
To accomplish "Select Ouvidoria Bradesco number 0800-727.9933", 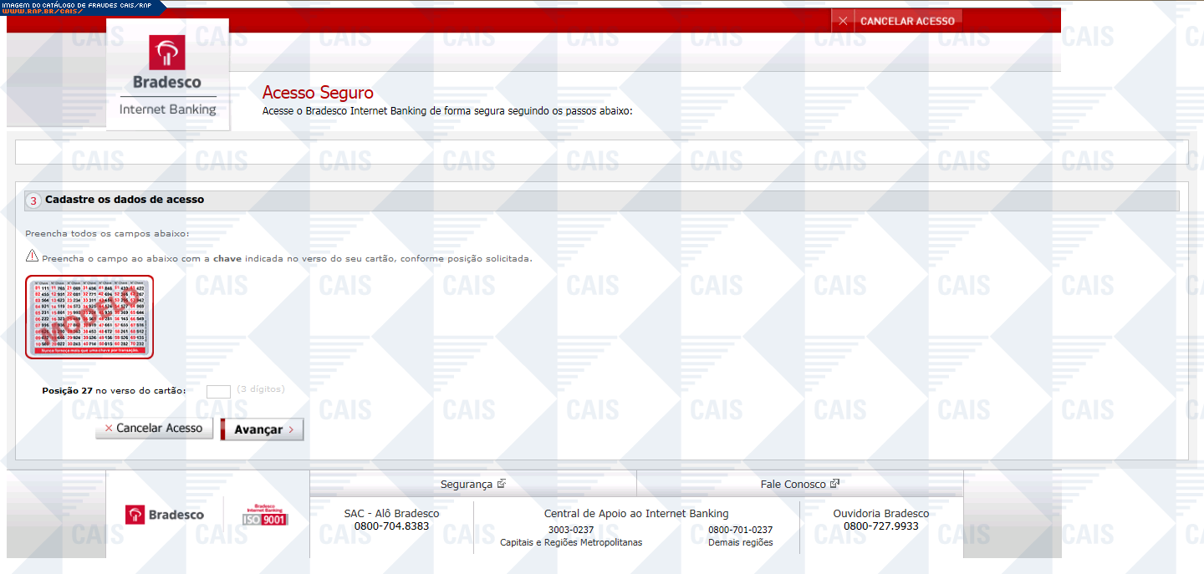I will 880,526.
